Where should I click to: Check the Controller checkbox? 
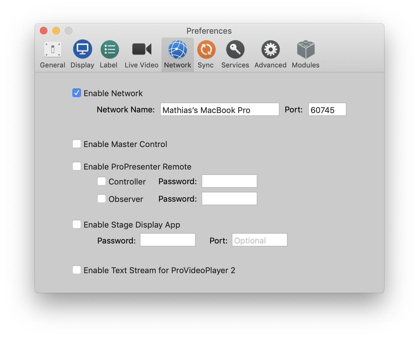pyautogui.click(x=101, y=181)
